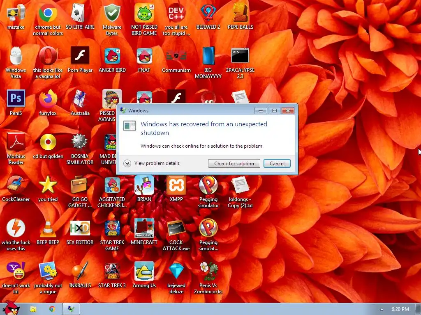
Task: Open the Angry Bird Start button
Action: (10, 308)
